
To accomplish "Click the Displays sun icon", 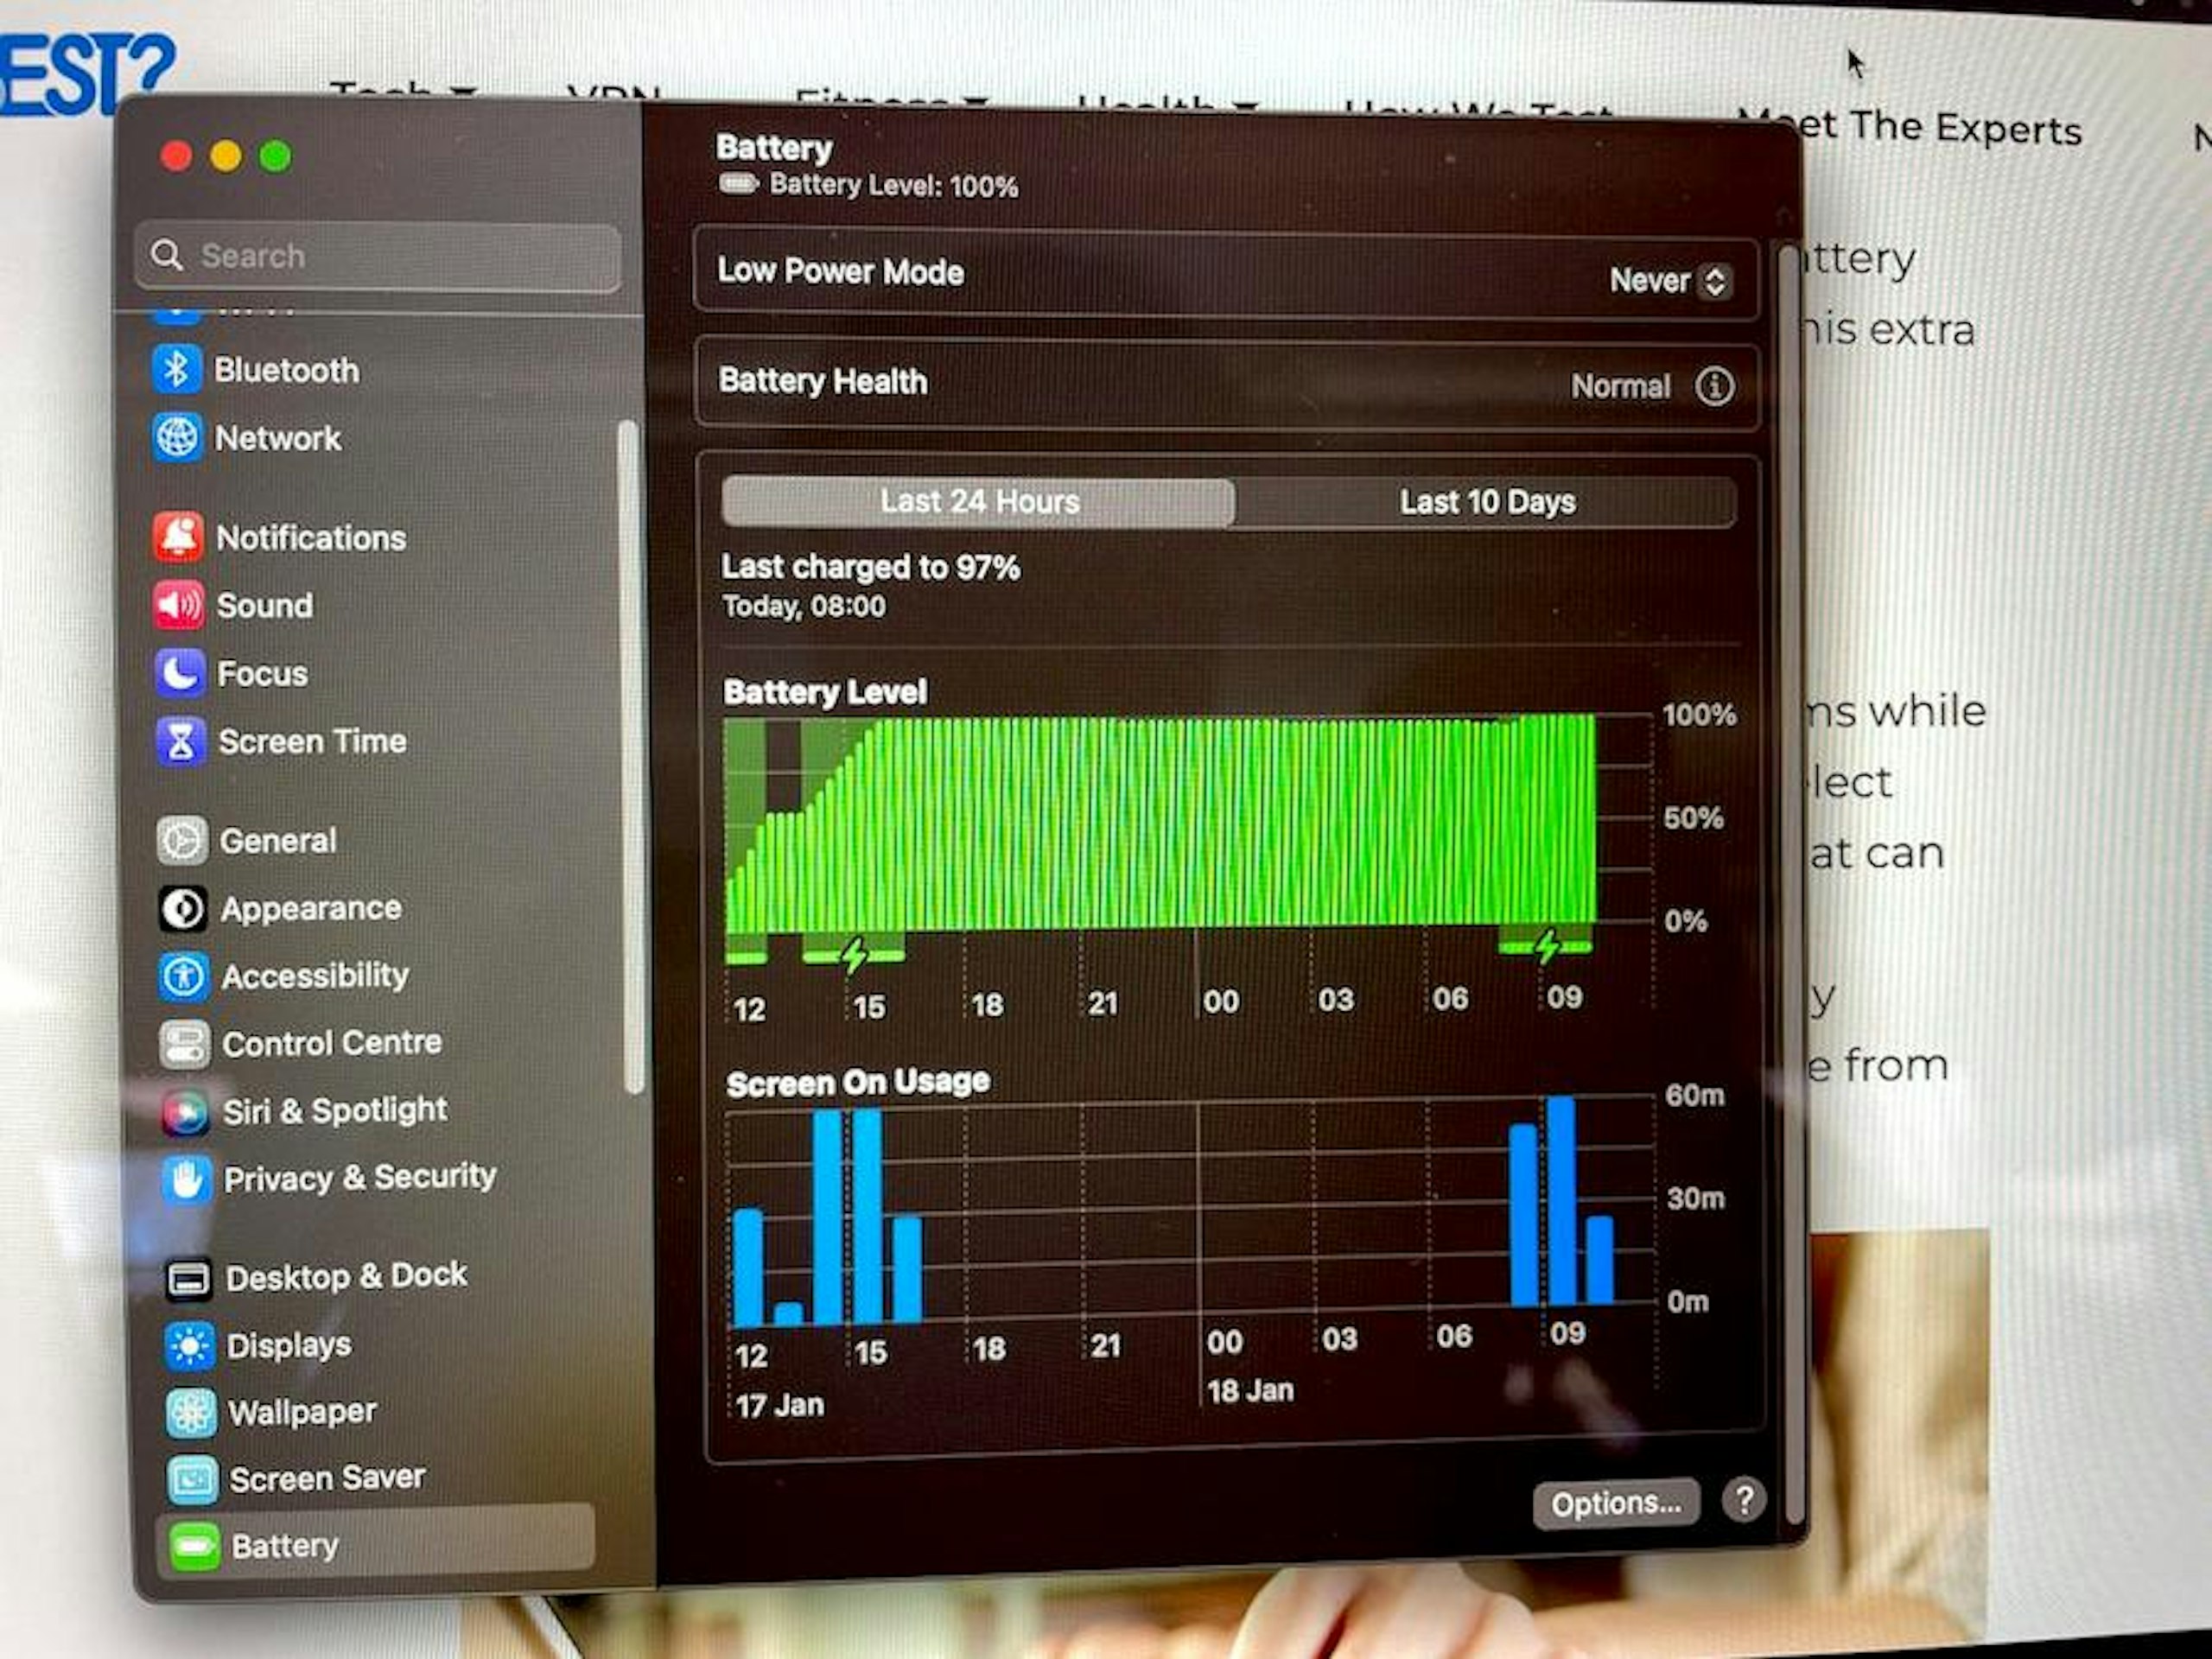I will 189,1346.
